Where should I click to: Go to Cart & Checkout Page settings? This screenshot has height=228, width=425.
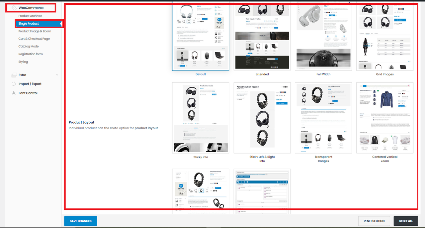(x=34, y=39)
